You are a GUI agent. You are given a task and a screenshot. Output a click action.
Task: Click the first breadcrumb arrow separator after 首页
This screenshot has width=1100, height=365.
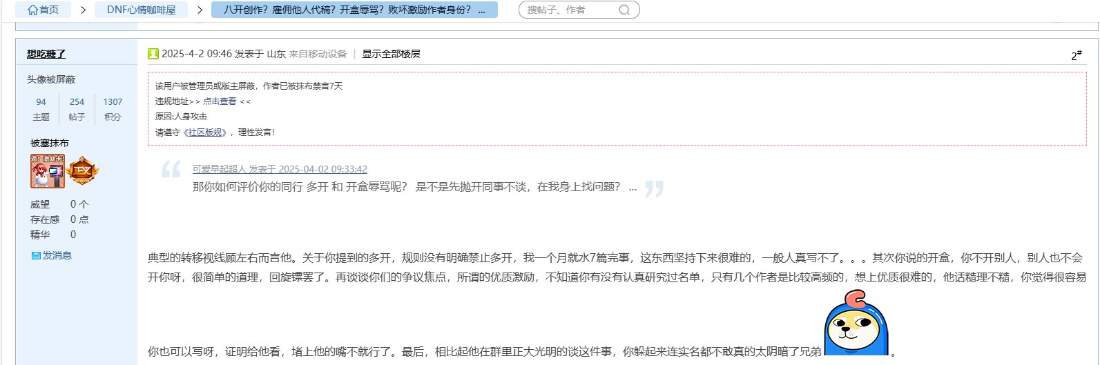click(82, 10)
